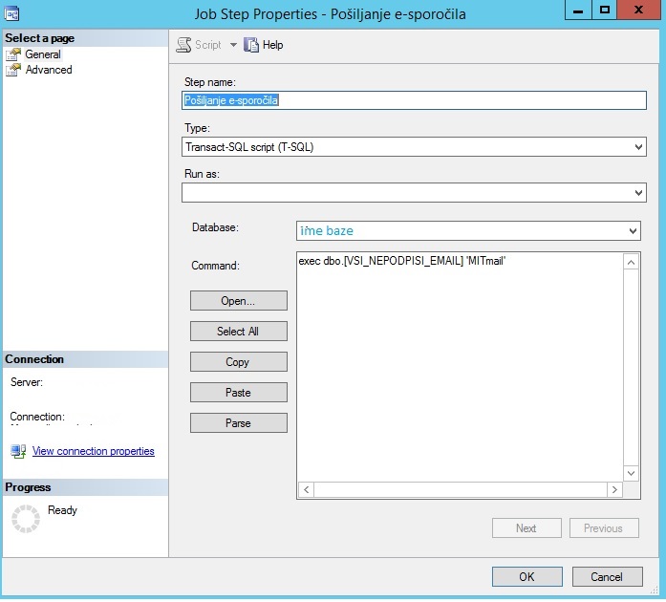Switch to the Advanced page
The height and width of the screenshot is (602, 666).
coord(49,70)
